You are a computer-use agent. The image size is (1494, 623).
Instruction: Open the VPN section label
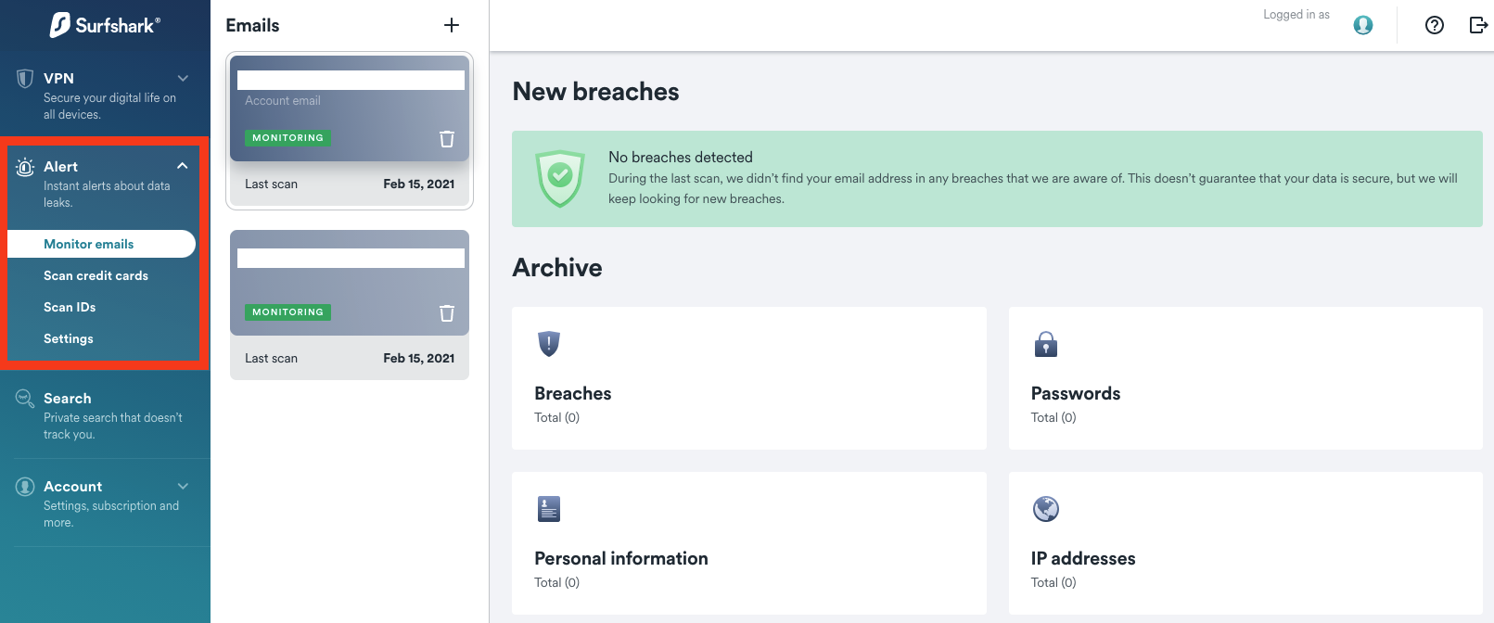point(58,79)
